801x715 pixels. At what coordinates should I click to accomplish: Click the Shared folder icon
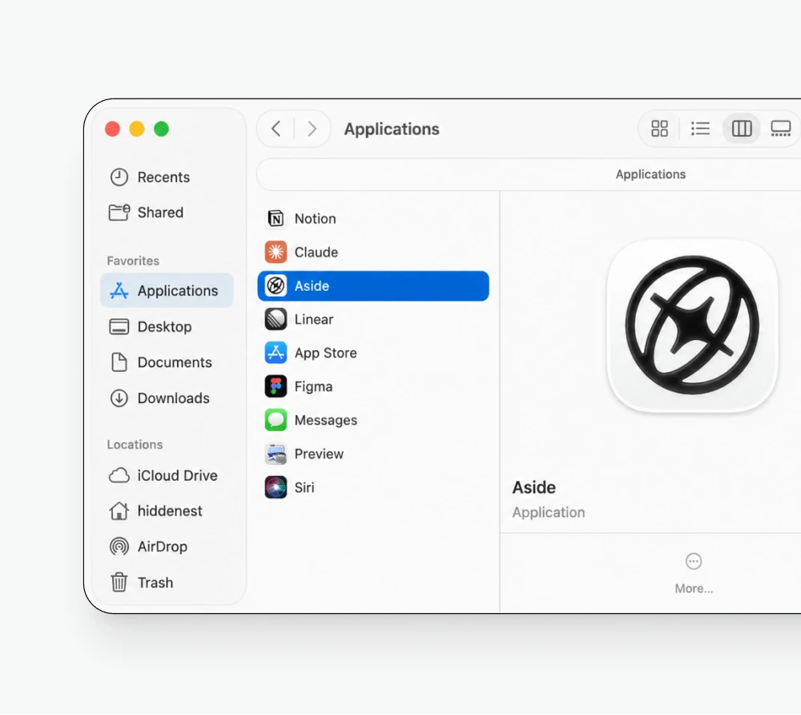[119, 212]
